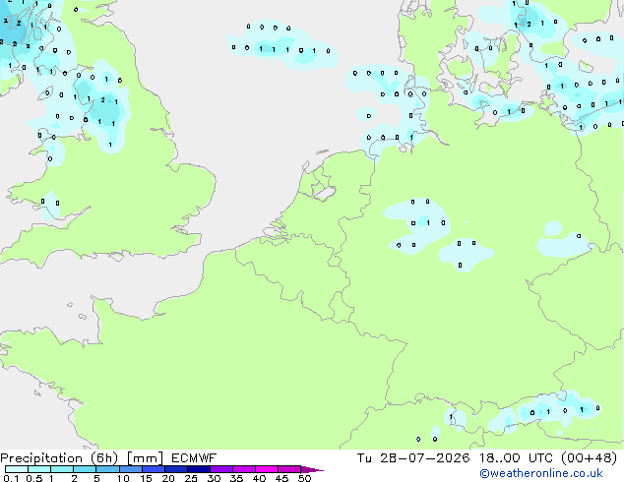
Task: Click the "0.5" legend scale value
Action: (x=34, y=478)
